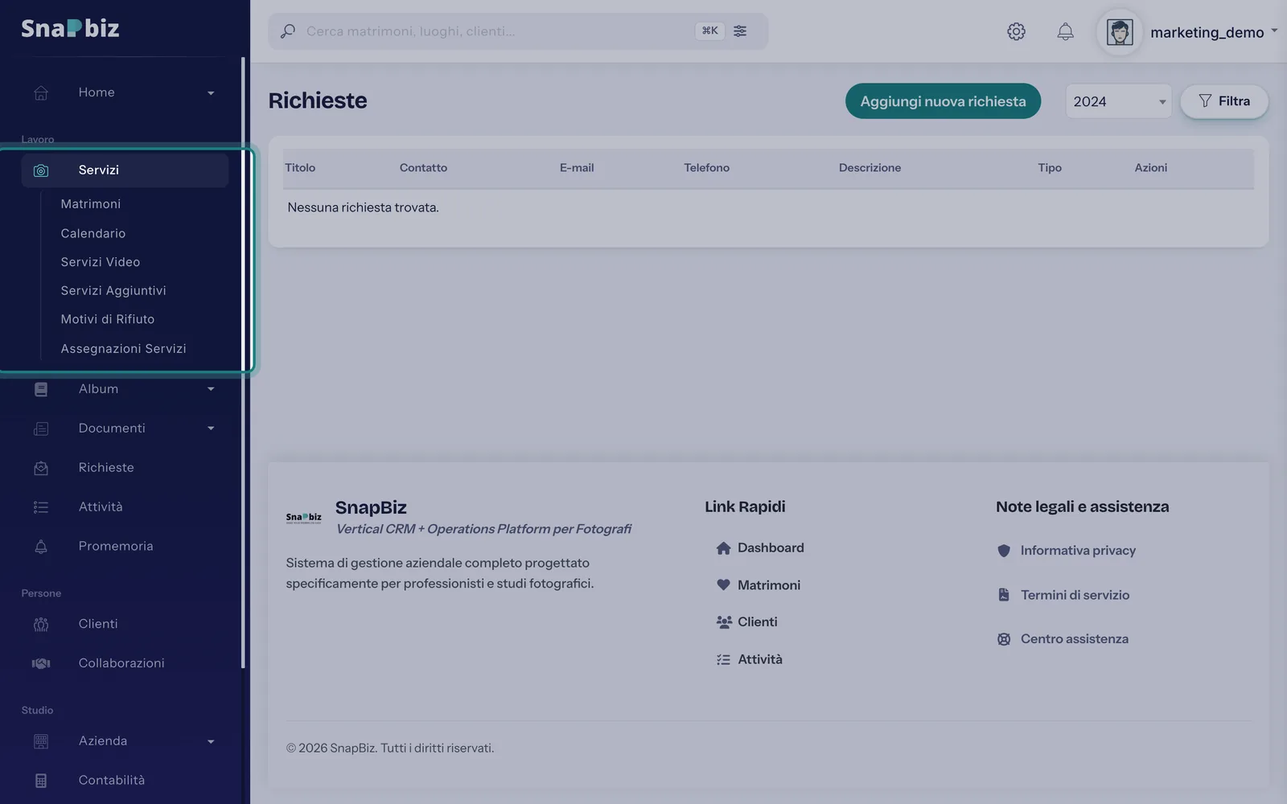This screenshot has height=804, width=1287.
Task: Open Matrimoni under Servizi
Action: click(91, 204)
